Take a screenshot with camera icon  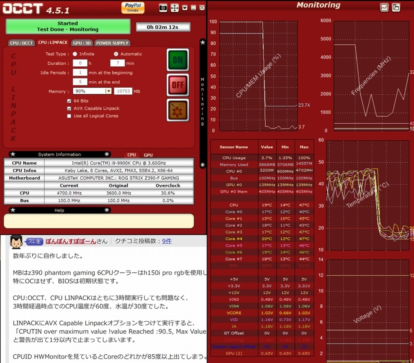click(x=163, y=8)
